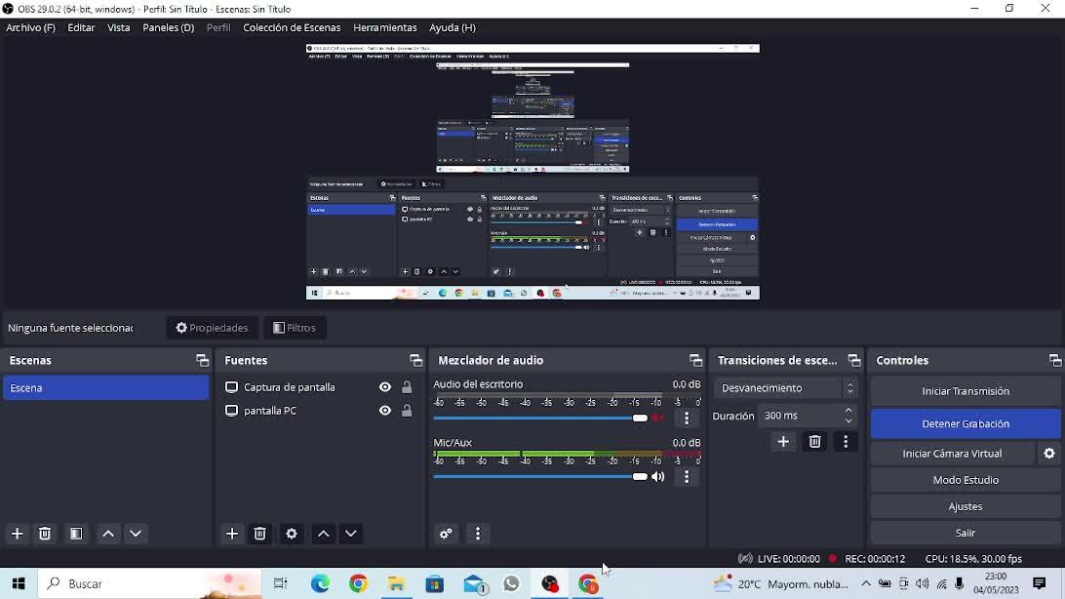This screenshot has height=599, width=1065.
Task: Open transition properties dots menu
Action: (846, 442)
